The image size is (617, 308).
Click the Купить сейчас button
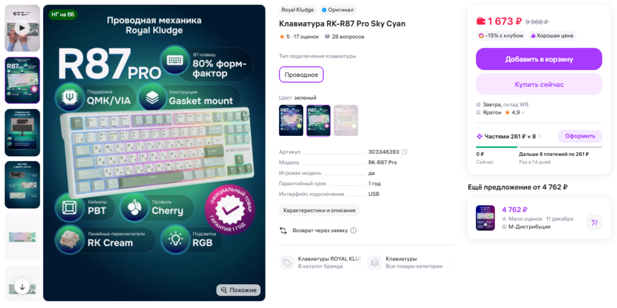click(539, 84)
